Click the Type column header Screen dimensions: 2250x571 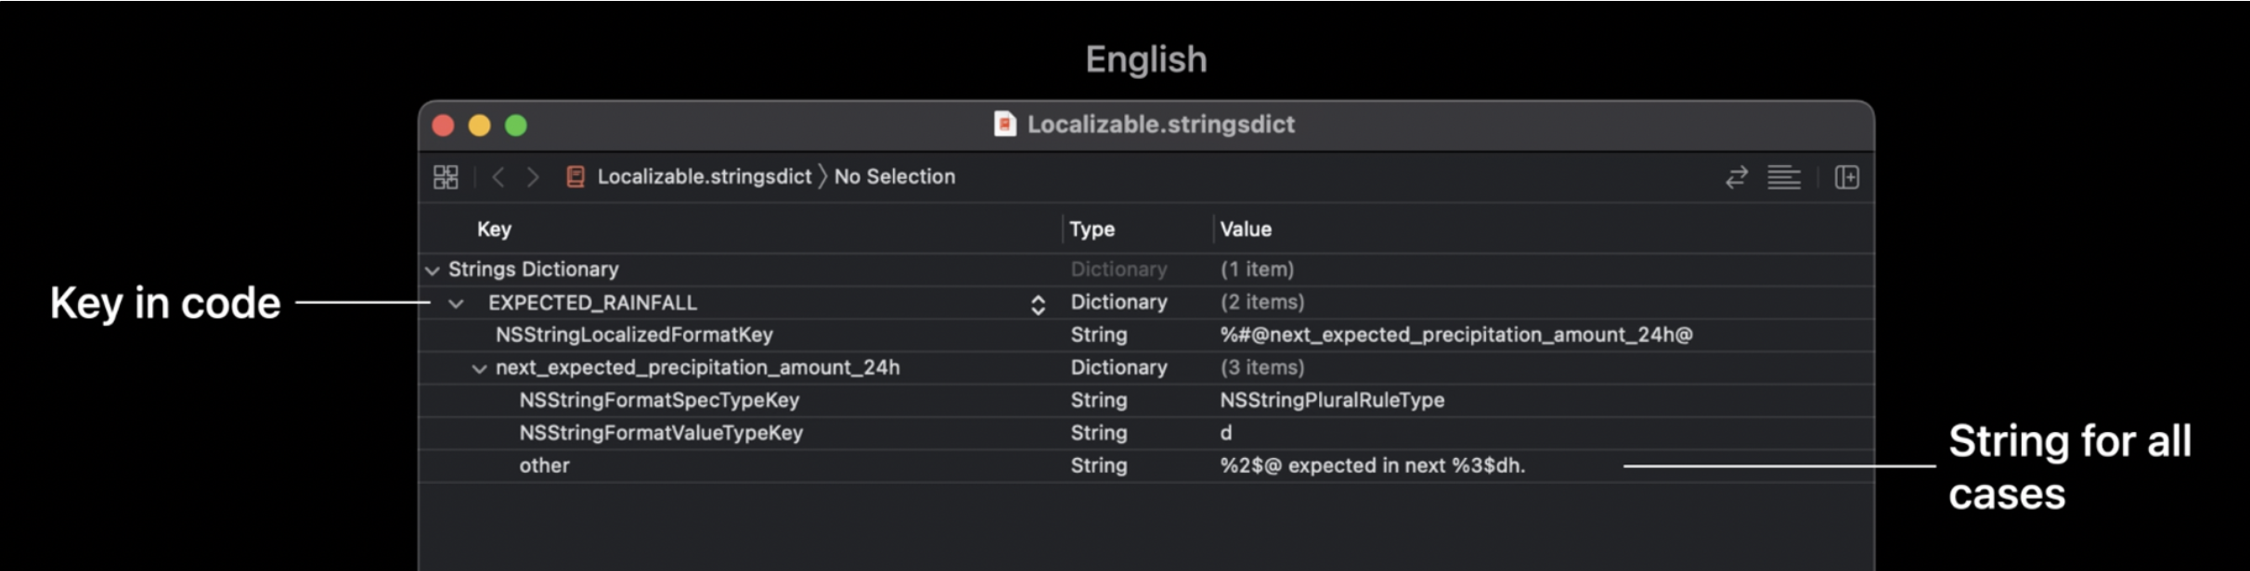point(1092,229)
